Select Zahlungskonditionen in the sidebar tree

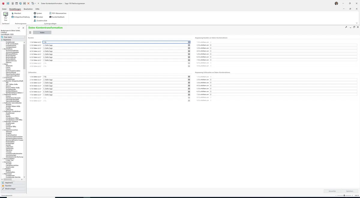click(13, 76)
